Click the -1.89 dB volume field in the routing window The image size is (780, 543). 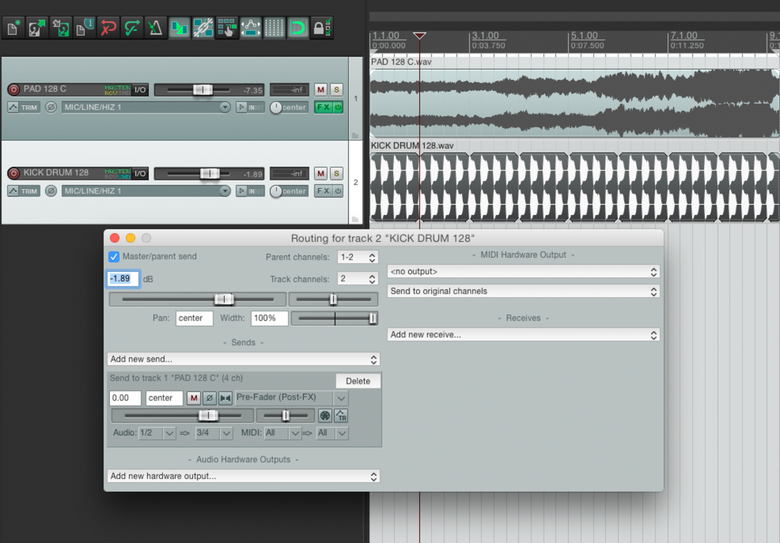pyautogui.click(x=123, y=279)
